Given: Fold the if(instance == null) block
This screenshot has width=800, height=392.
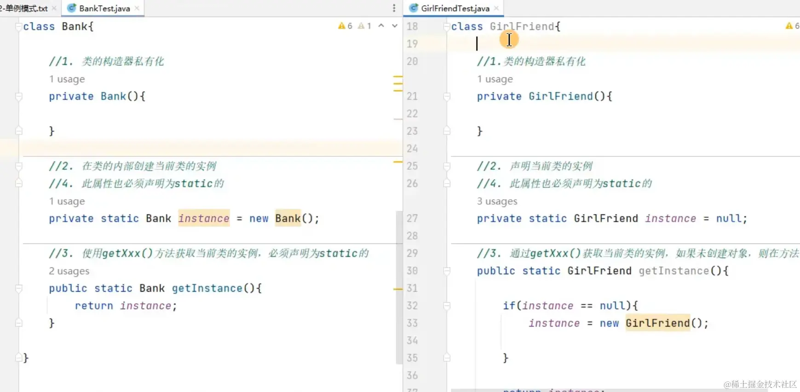Looking at the screenshot, I should [x=447, y=306].
